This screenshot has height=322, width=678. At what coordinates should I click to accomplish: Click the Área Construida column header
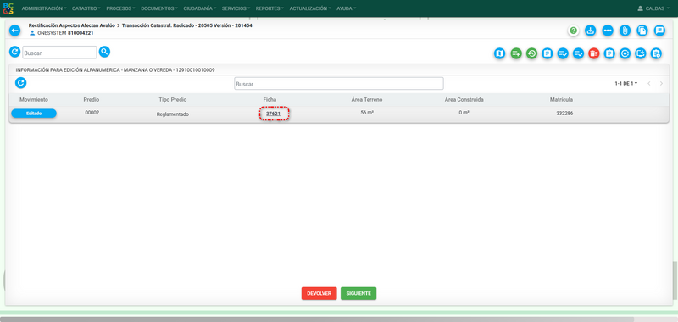point(464,100)
